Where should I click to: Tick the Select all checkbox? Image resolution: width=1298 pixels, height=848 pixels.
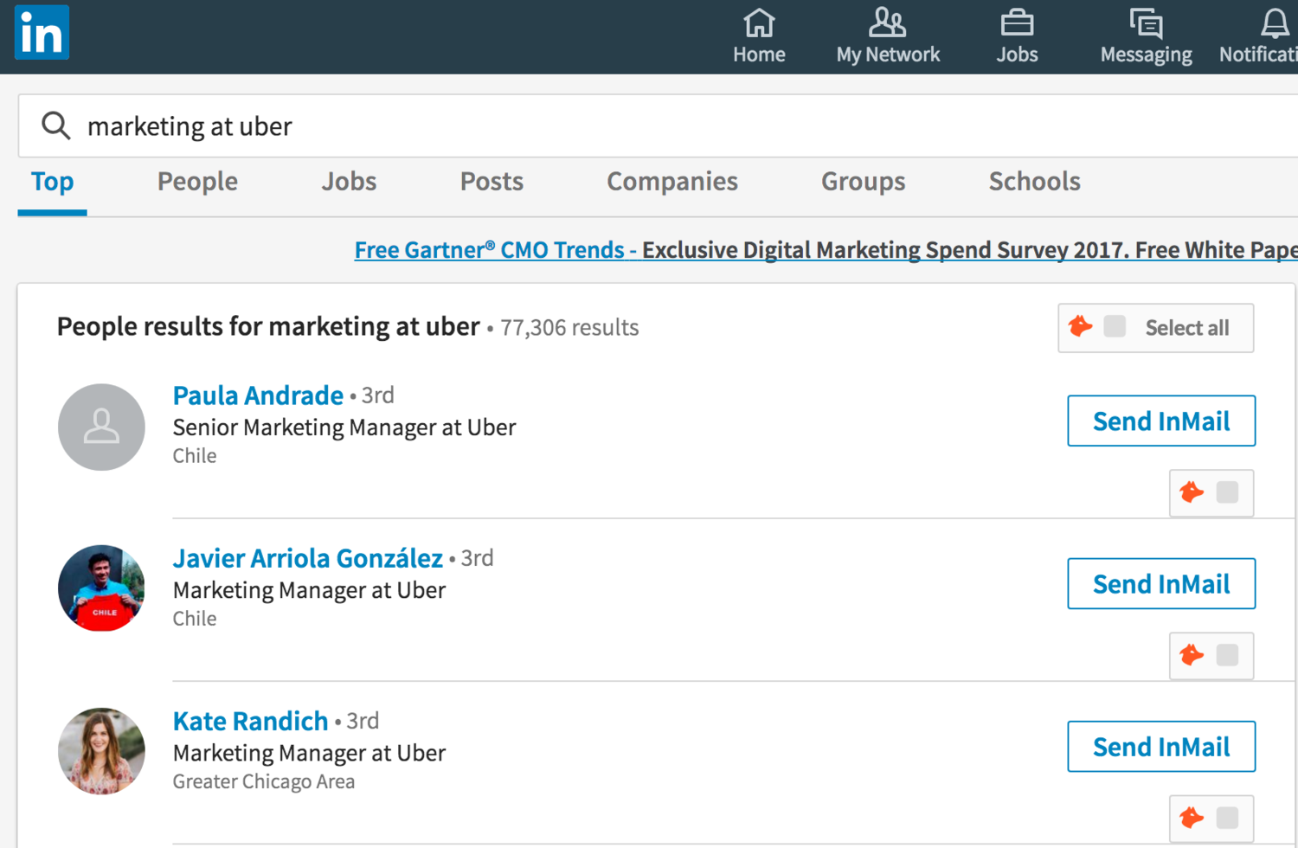click(1115, 326)
